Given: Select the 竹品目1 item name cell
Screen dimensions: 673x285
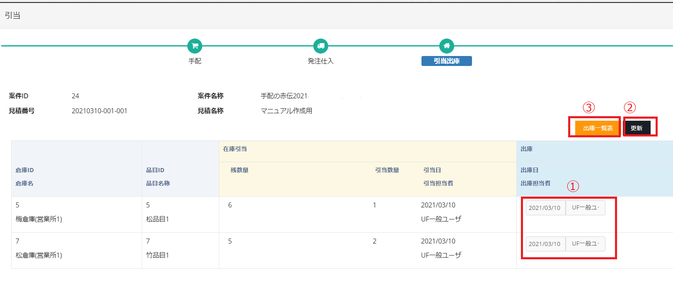Looking at the screenshot, I should [x=157, y=255].
